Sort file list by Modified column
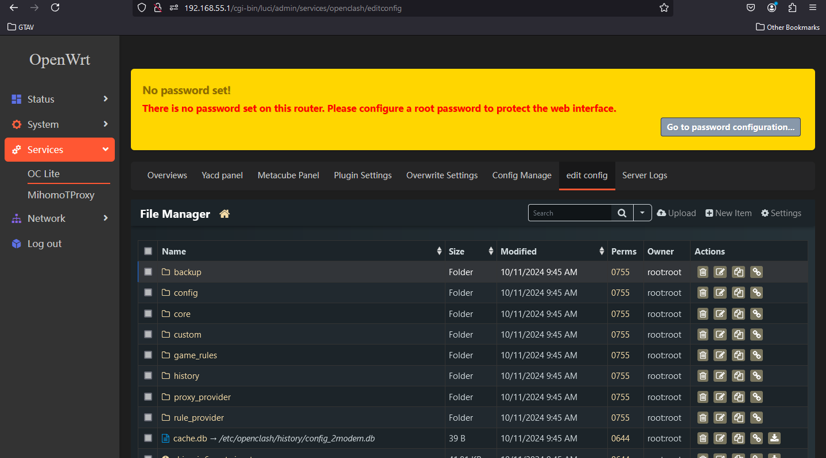 pos(552,251)
